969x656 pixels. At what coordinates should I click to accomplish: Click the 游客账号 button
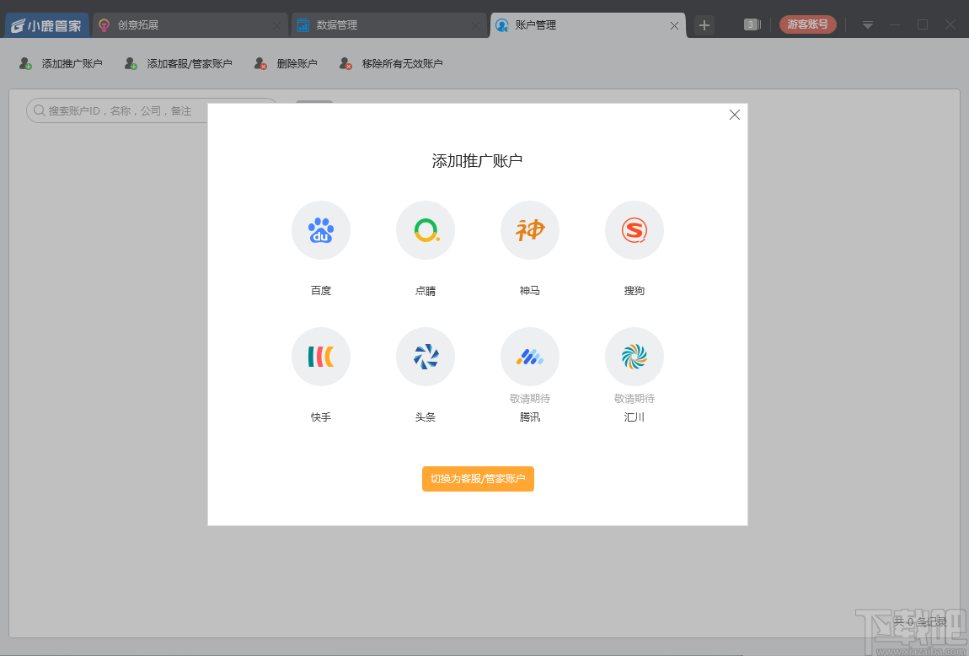(x=808, y=24)
